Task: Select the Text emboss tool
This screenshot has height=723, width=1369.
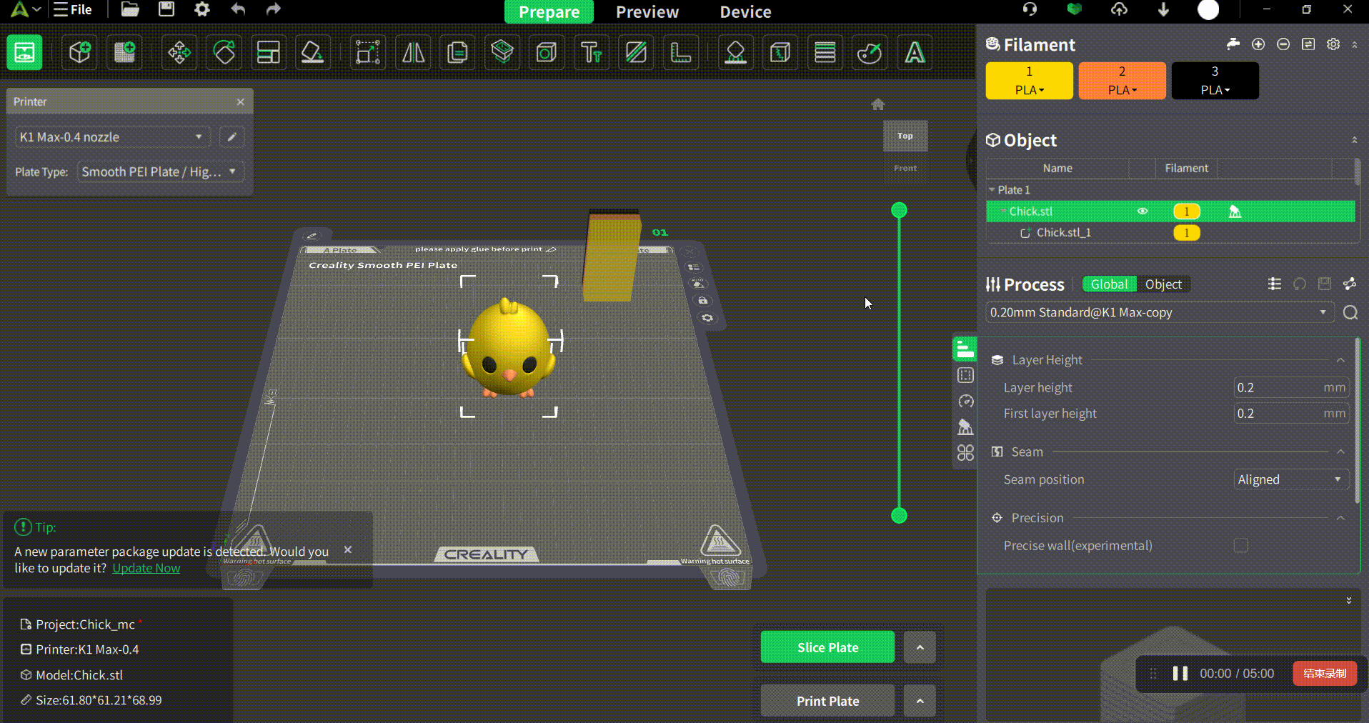Action: [x=591, y=52]
